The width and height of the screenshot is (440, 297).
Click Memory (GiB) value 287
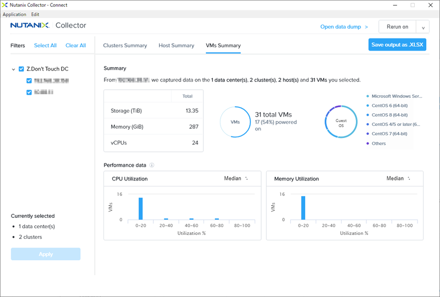(x=194, y=127)
